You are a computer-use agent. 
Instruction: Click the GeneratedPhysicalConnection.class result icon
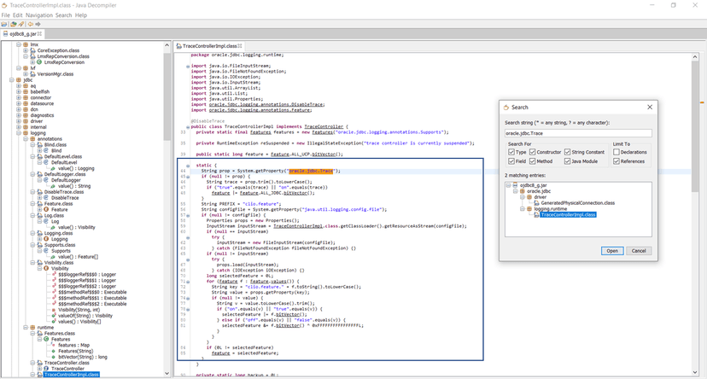tap(538, 202)
